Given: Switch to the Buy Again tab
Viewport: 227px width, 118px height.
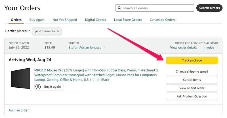Looking at the screenshot, I should (37, 20).
